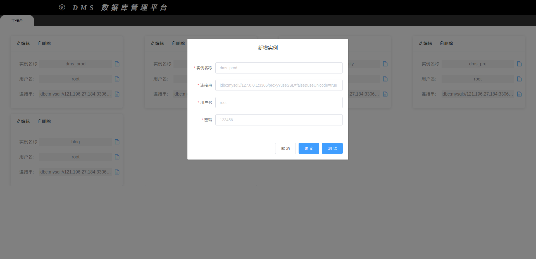Click jdbc connection string on blog card
This screenshot has width=536, height=259.
tap(75, 172)
